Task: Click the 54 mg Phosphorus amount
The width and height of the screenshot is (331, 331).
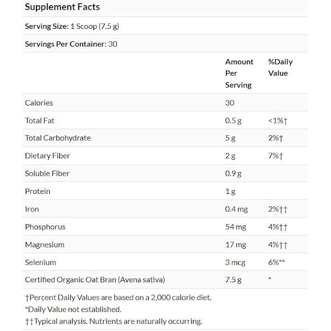Action: [x=235, y=227]
